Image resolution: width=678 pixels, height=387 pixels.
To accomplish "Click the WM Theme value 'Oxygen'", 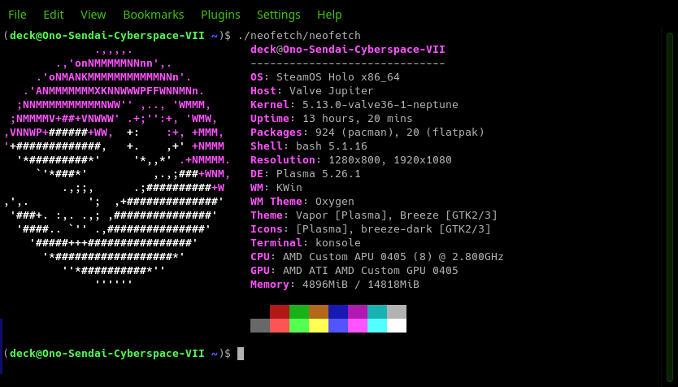I will tap(335, 202).
